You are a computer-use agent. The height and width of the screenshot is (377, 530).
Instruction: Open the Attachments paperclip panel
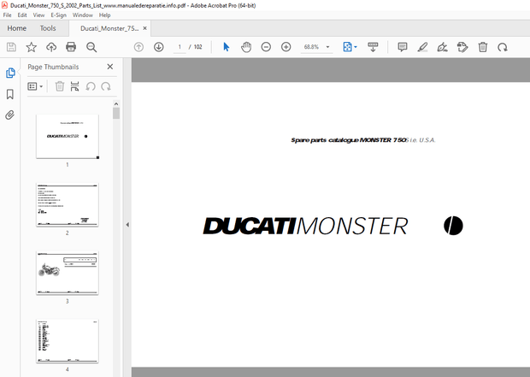point(10,115)
